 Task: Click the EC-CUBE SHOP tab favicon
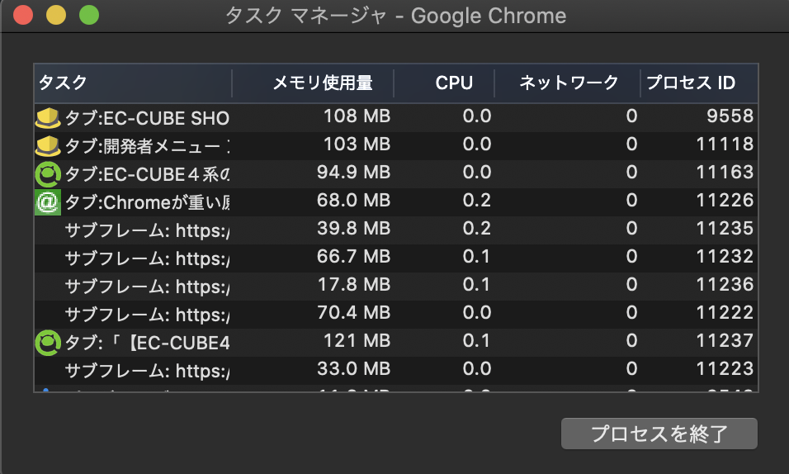point(48,117)
